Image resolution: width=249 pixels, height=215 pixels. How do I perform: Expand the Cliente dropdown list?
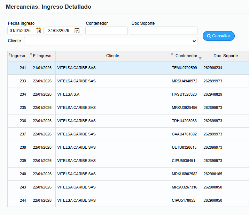[111, 41]
